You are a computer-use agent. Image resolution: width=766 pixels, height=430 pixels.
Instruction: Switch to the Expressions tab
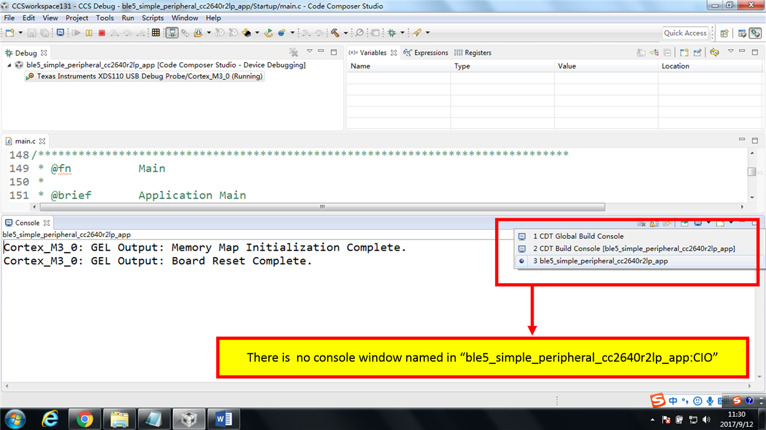(x=426, y=53)
